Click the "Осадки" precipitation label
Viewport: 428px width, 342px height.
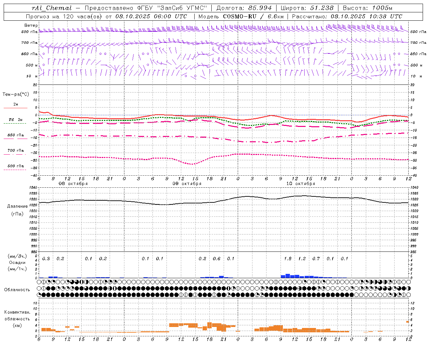[x=17, y=263]
